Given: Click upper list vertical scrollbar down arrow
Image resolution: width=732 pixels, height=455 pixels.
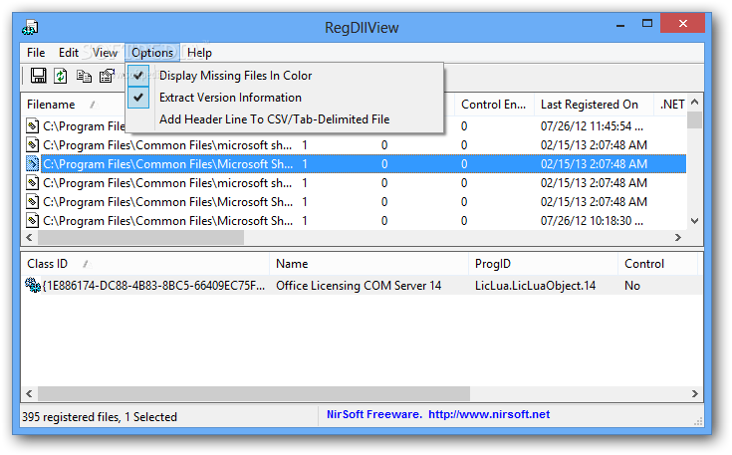Looking at the screenshot, I should tap(695, 221).
